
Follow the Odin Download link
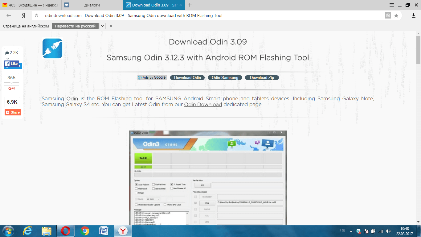[x=203, y=105]
